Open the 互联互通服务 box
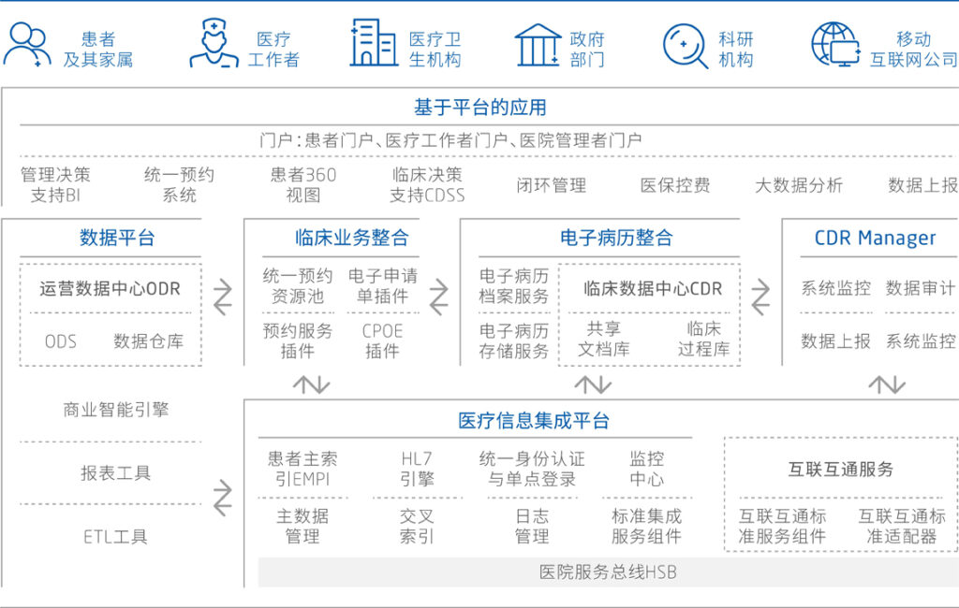The image size is (959, 608). [840, 469]
